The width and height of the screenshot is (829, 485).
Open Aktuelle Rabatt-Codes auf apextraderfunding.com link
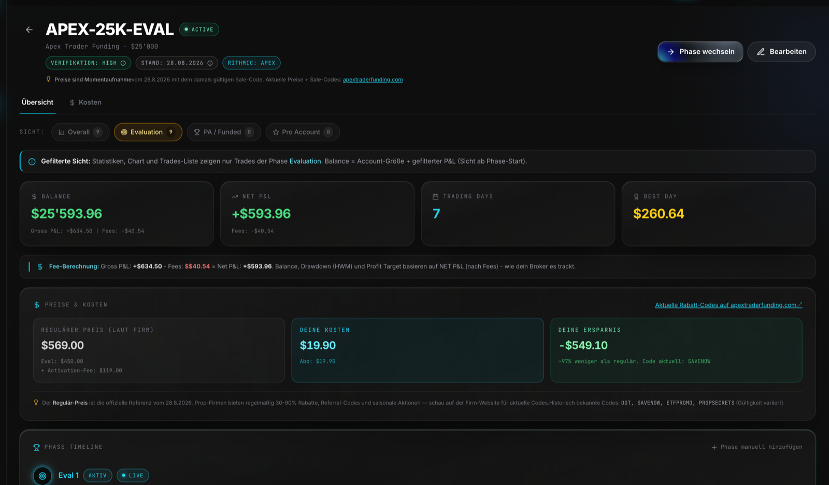click(728, 305)
